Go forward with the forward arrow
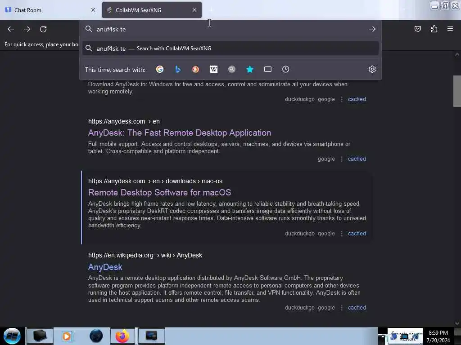This screenshot has width=461, height=345. (27, 29)
